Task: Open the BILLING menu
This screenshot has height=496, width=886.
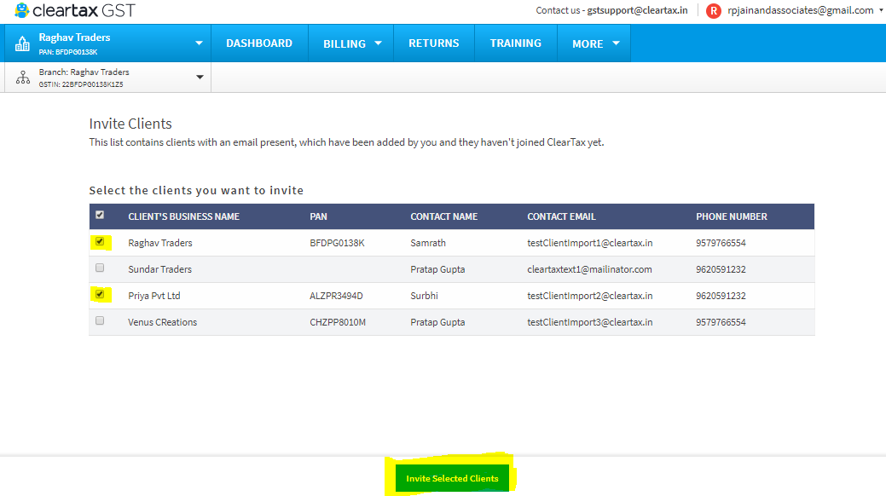Action: 350,43
